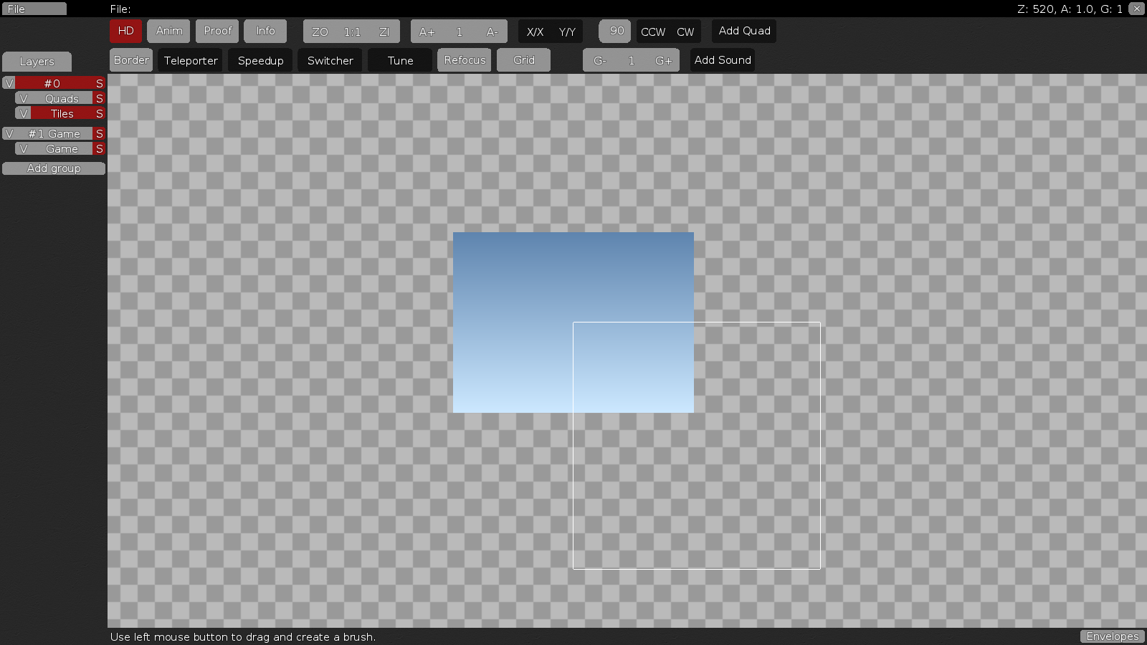Zoom out with the ZO control
The height and width of the screenshot is (645, 1147).
320,32
